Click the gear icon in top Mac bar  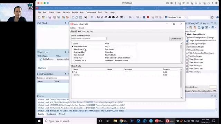point(217,3)
